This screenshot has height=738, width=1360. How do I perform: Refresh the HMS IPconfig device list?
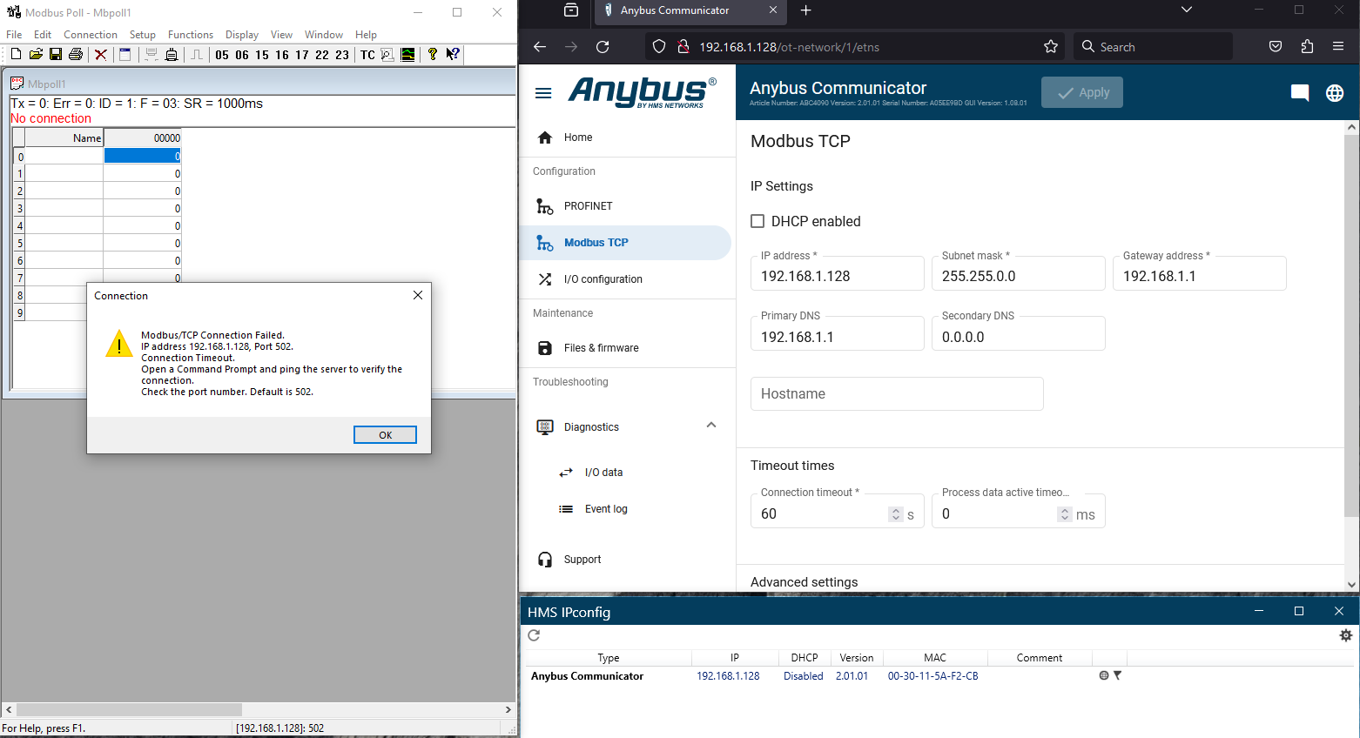pos(534,635)
